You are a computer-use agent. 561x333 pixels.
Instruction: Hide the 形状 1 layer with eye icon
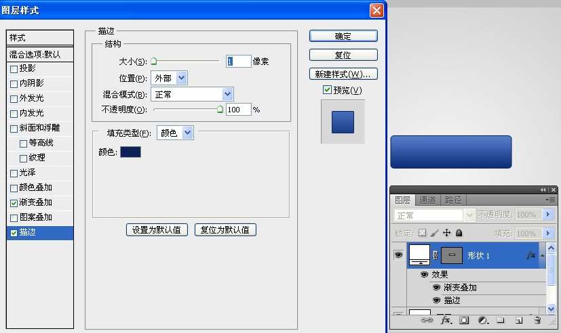(x=400, y=255)
